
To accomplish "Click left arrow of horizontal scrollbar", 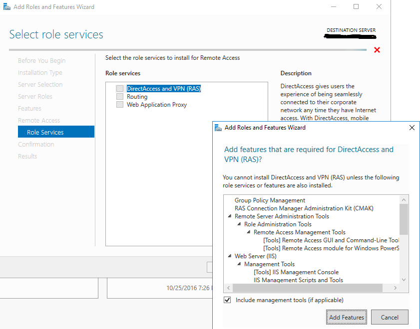I will tap(229, 288).
